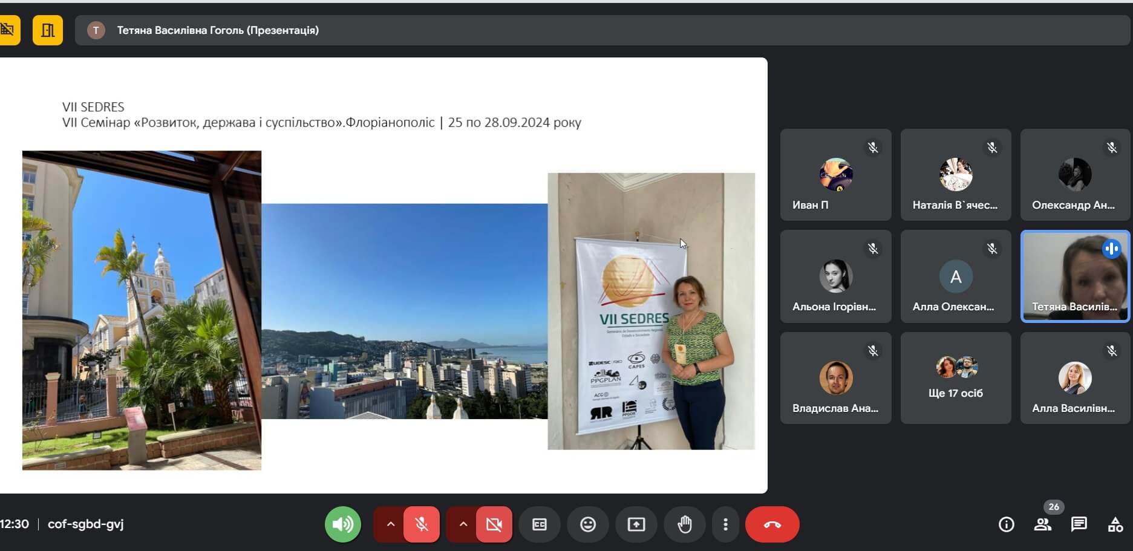Open the "Ще 17 осіб" participants tile
This screenshot has height=551, width=1133.
pos(956,378)
